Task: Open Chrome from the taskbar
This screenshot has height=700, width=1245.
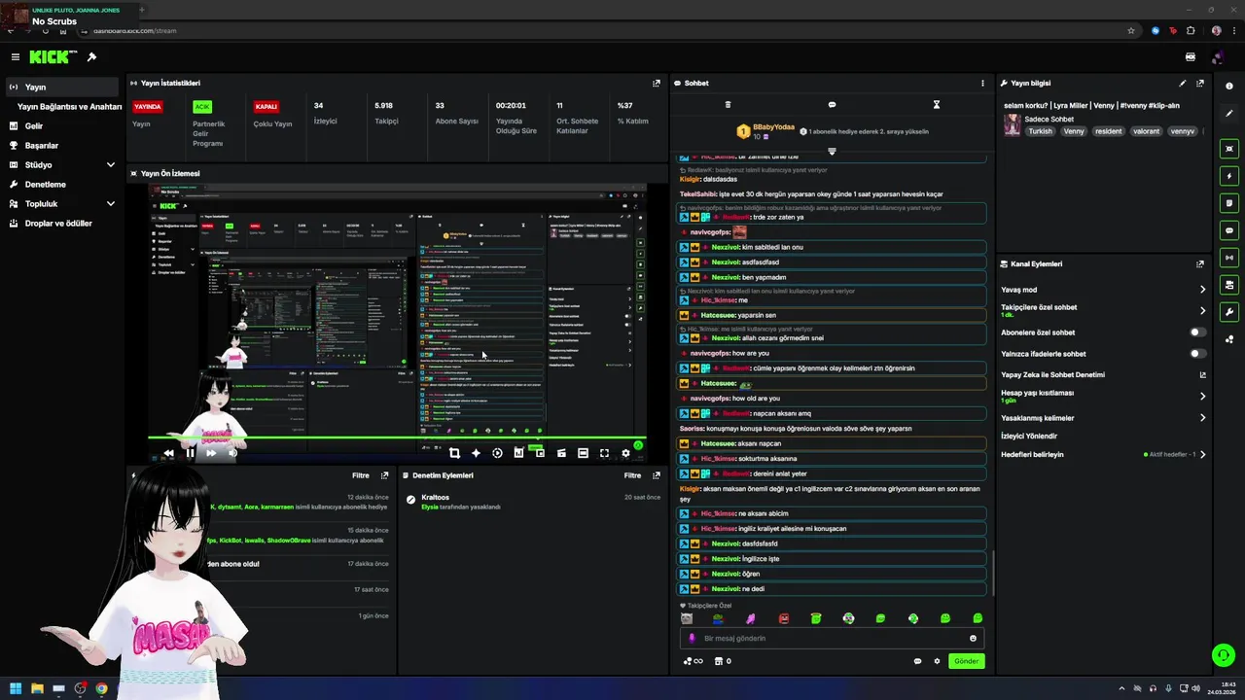Action: 101,688
